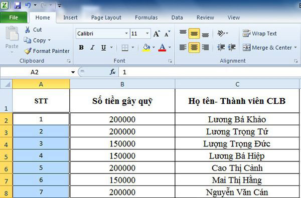The image size is (301, 198).
Task: Switch to the Data tab
Action: pos(177,18)
